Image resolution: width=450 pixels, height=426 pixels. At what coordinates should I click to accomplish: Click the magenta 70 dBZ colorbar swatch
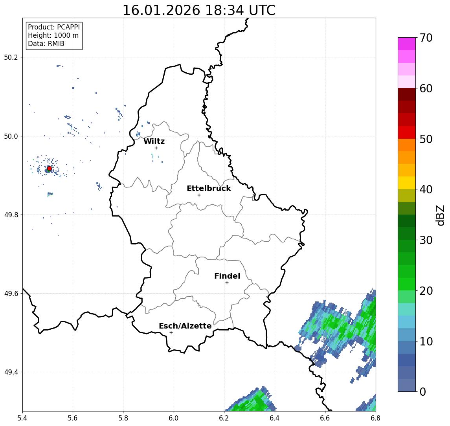[x=407, y=44]
